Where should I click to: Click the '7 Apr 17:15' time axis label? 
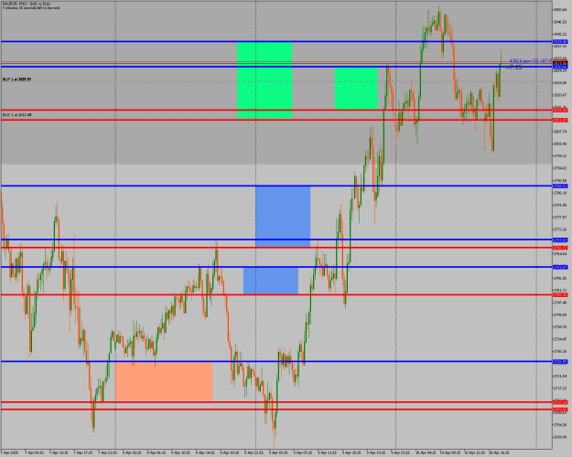coord(83,453)
